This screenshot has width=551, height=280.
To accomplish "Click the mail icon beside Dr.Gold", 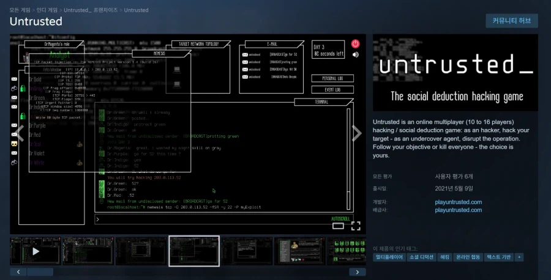I will 14,79.
